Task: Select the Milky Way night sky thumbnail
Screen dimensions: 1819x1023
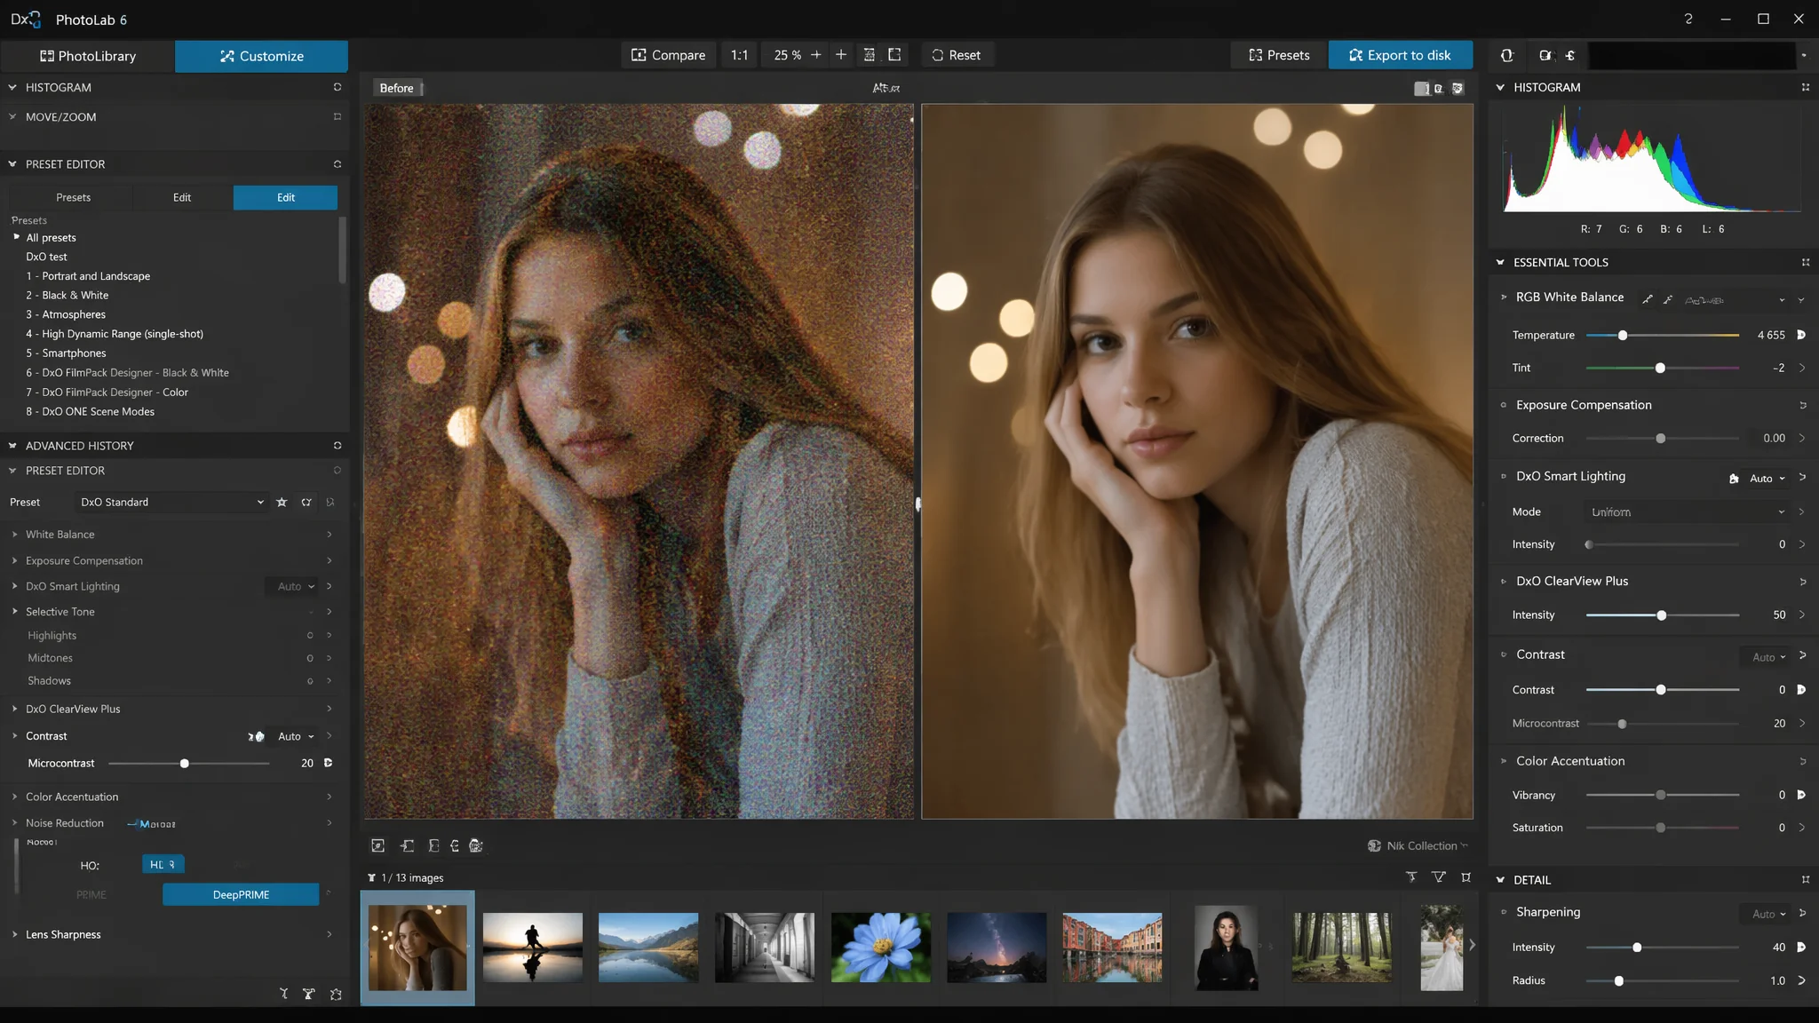Action: (997, 948)
